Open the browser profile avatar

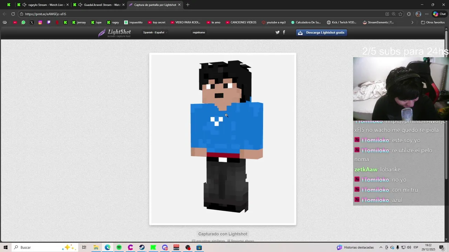click(x=418, y=14)
